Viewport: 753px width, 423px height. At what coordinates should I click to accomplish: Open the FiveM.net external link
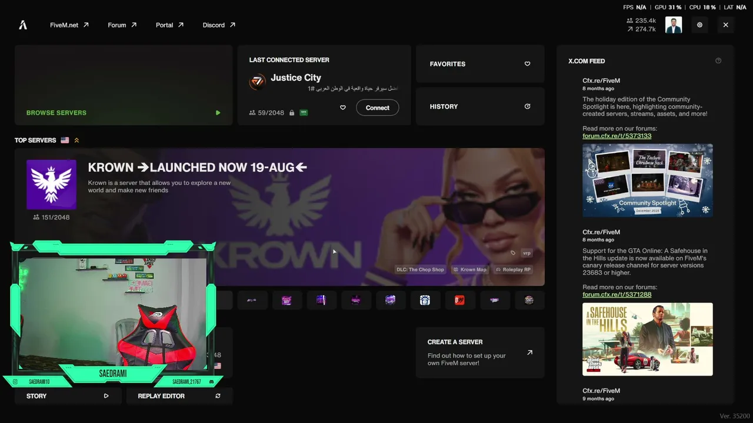pos(69,25)
